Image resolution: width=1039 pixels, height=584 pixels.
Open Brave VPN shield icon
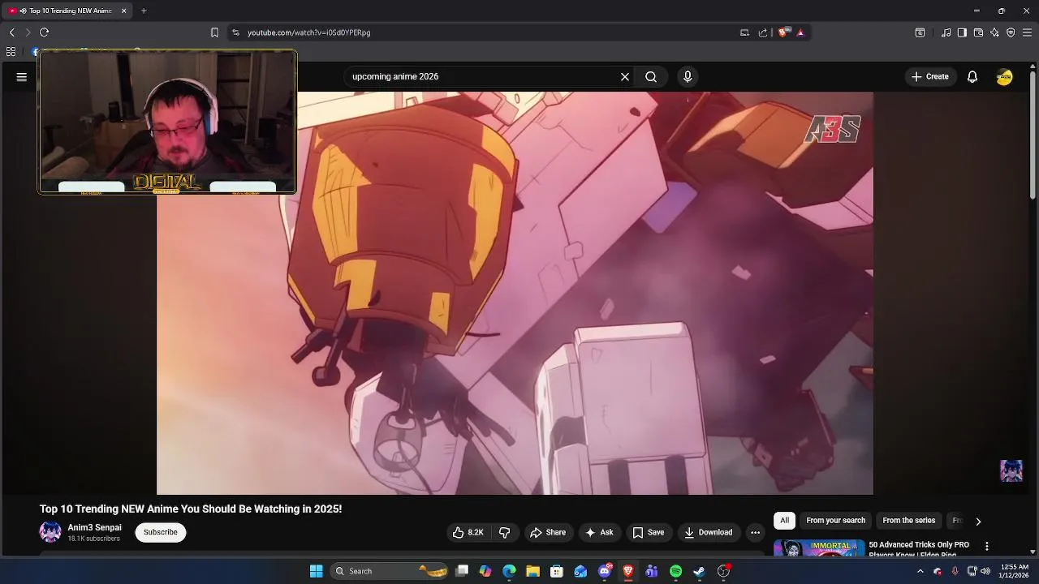coord(1011,32)
